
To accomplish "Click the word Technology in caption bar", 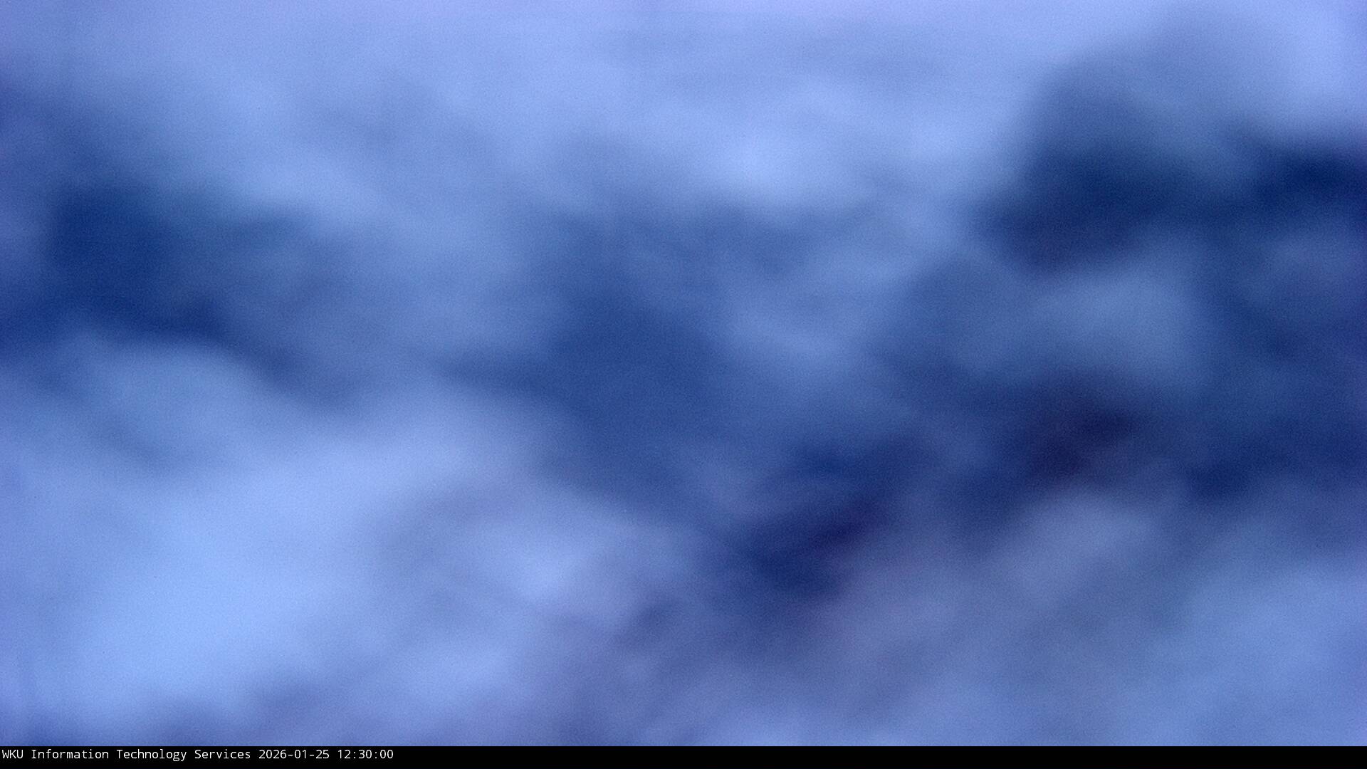I will (x=151, y=755).
